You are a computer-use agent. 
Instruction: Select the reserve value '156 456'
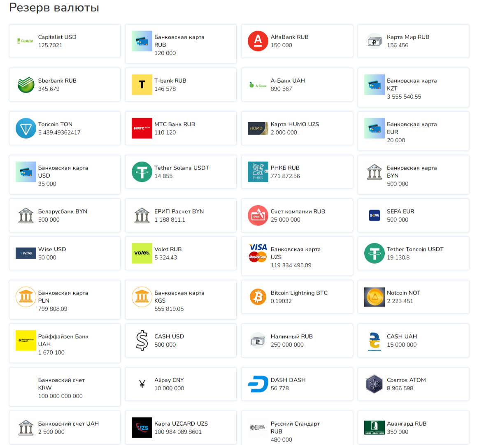click(x=398, y=45)
